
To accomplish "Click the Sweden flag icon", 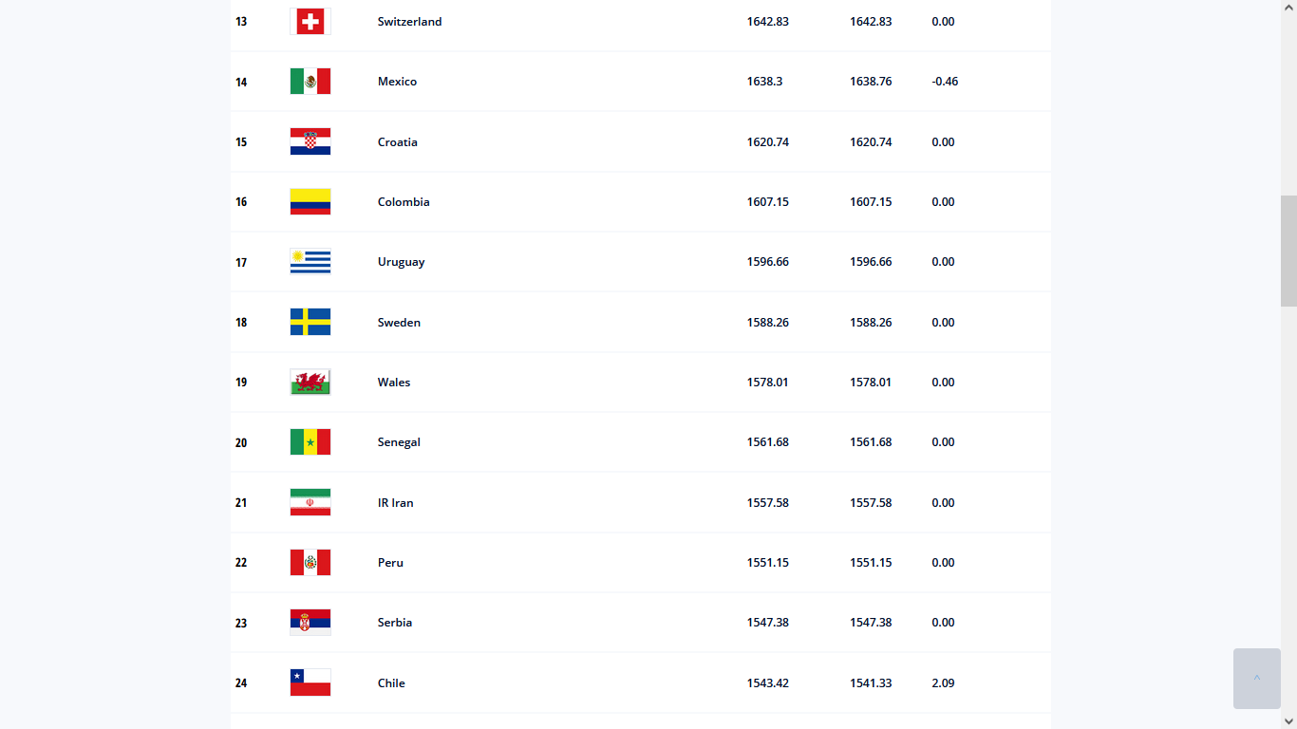I will [x=310, y=323].
